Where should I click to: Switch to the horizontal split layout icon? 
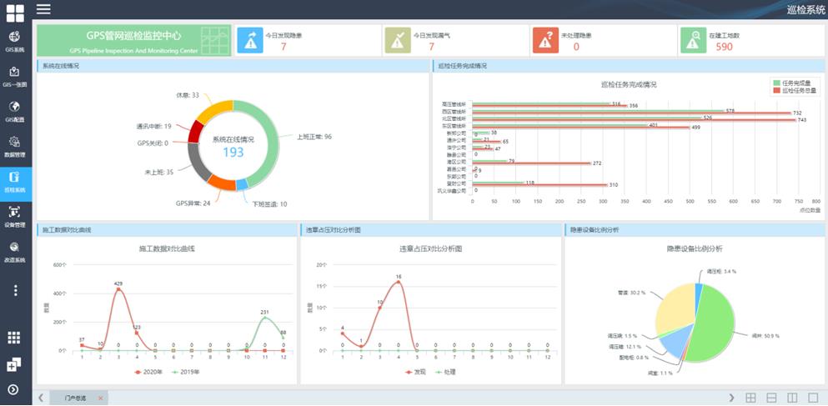click(771, 398)
